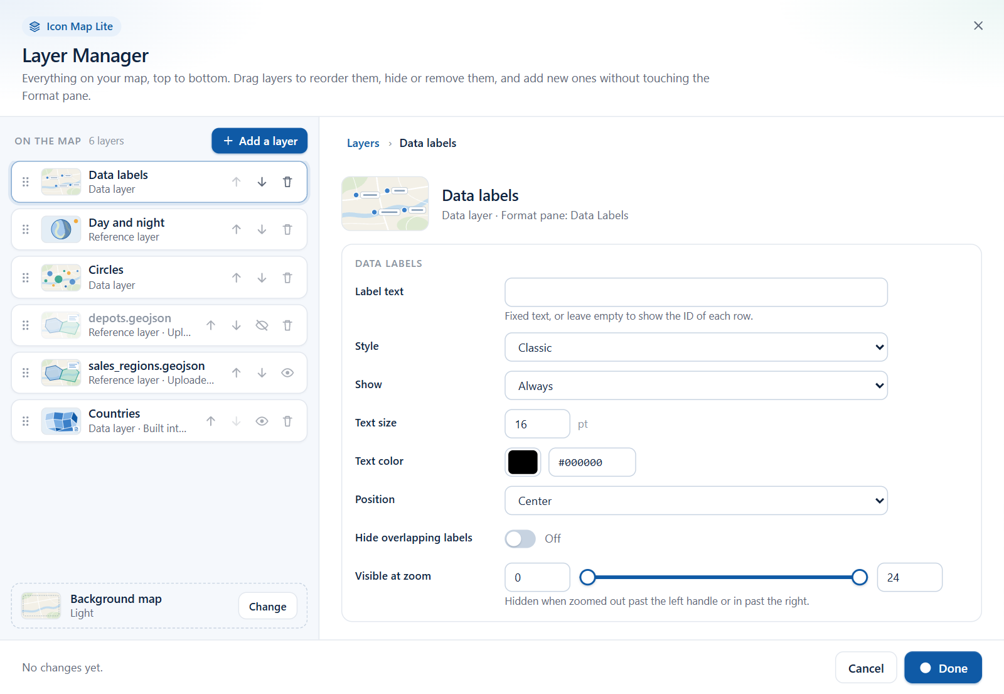Go to Layers breadcrumb

point(363,143)
